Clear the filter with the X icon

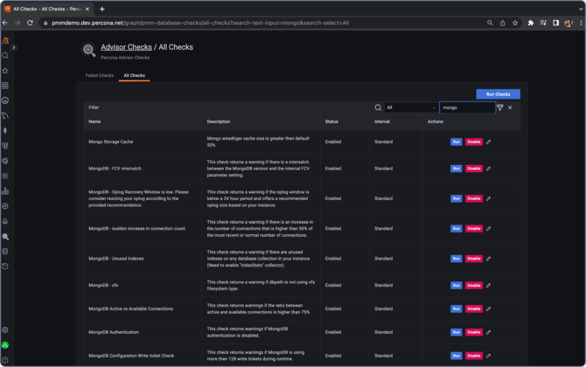[510, 108]
